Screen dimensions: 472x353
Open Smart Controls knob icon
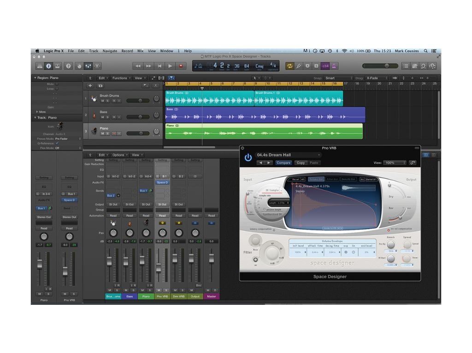coord(79,66)
